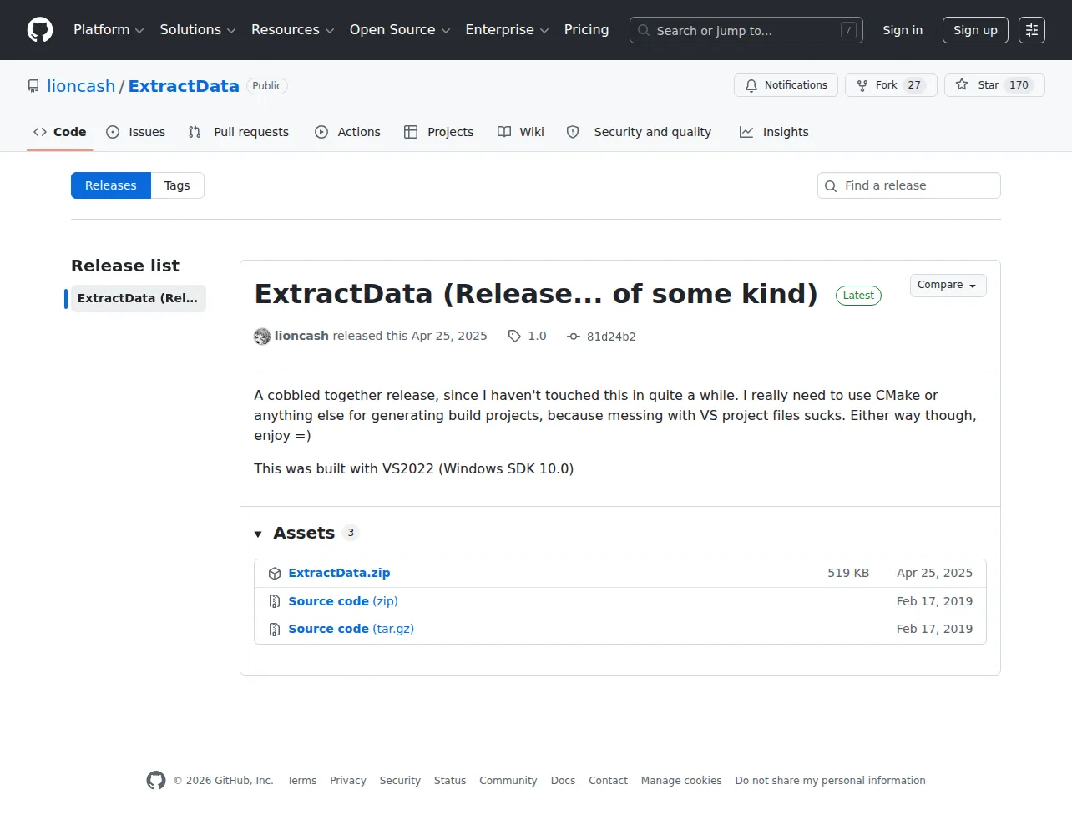Click the tag icon labeled 1.0
Viewport: 1072px width, 825px height.
[514, 336]
